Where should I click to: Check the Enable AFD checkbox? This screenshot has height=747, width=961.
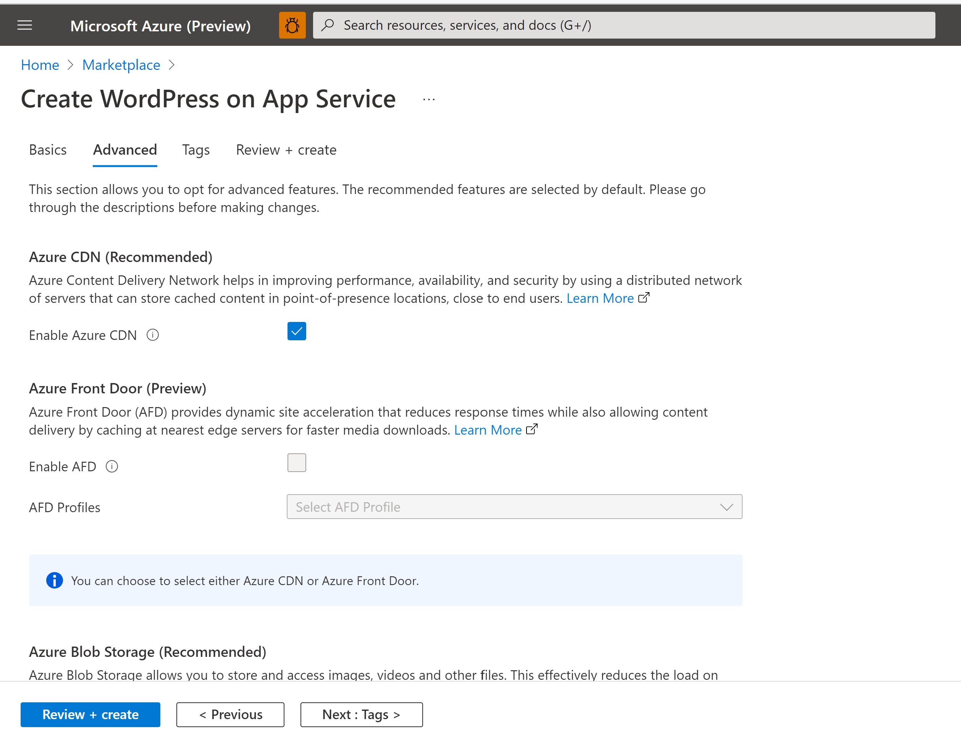(297, 462)
